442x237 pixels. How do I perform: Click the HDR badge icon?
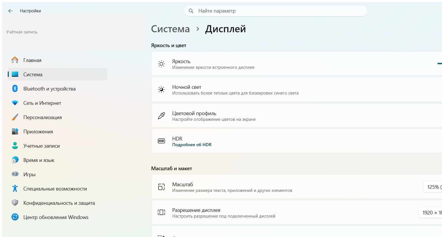pos(161,141)
